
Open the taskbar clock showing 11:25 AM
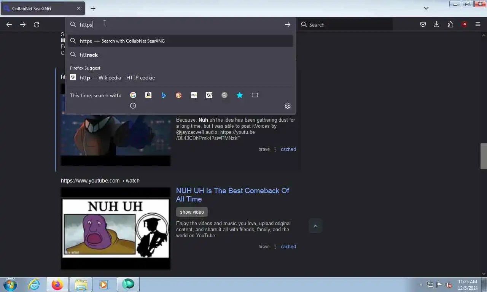[x=468, y=285]
